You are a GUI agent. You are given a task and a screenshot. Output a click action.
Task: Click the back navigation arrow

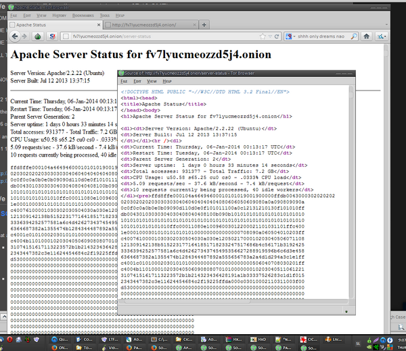coord(15,36)
